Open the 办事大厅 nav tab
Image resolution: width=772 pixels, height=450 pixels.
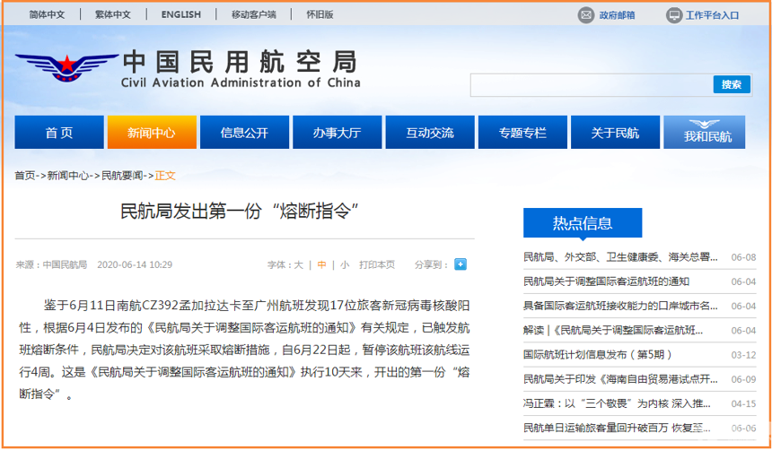pos(338,133)
